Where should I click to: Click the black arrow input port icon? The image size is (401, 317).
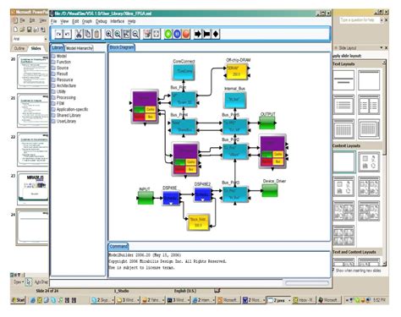tap(198, 34)
